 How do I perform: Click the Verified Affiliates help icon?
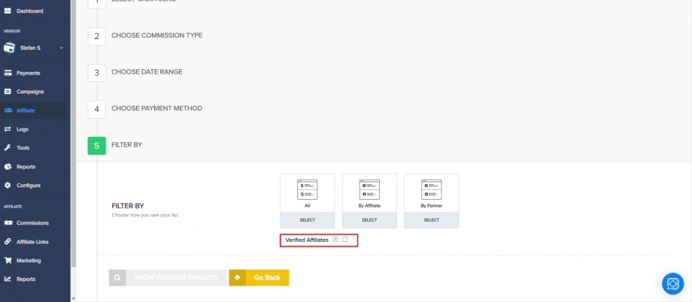pos(335,240)
